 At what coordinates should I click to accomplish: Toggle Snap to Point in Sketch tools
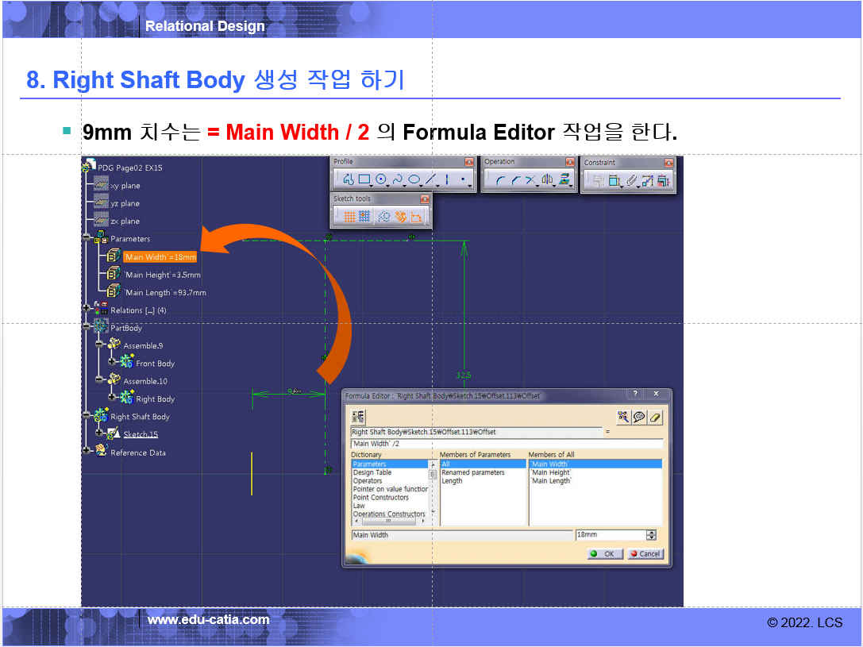364,216
